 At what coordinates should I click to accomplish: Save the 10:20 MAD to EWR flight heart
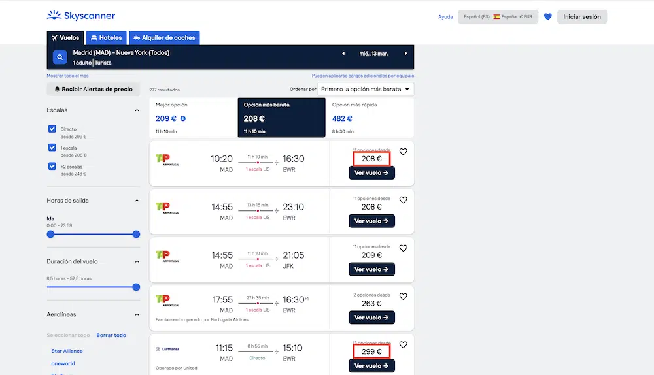(x=403, y=152)
